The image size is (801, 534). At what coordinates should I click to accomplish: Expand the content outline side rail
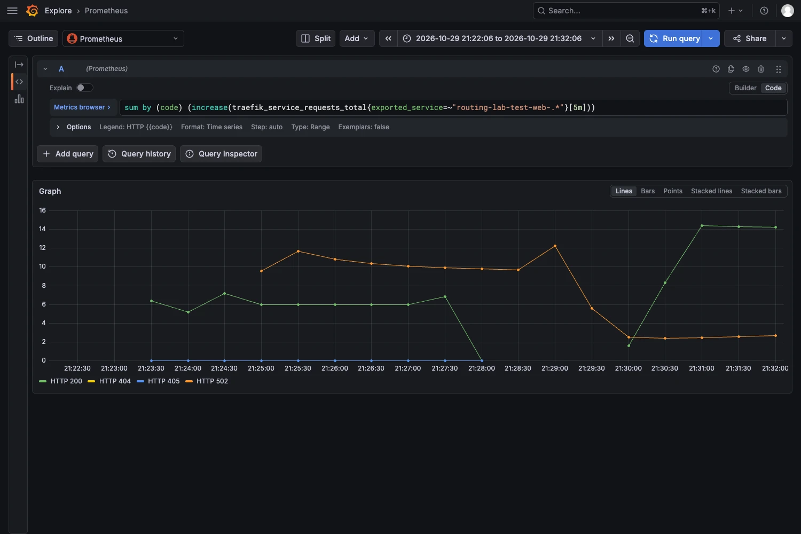(19, 65)
